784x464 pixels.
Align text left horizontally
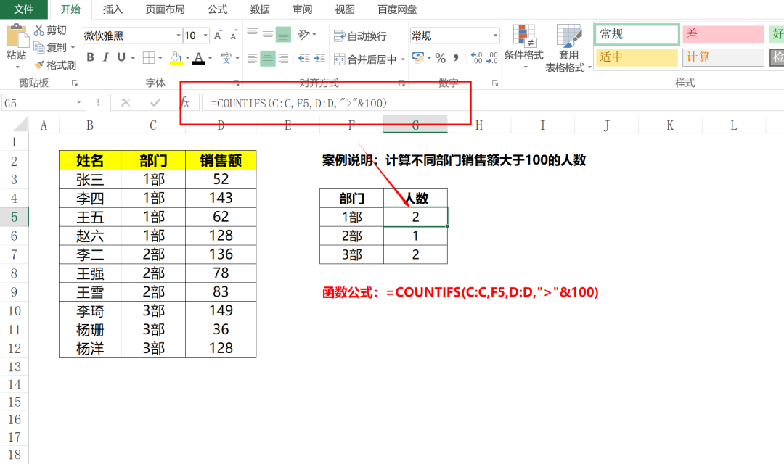click(x=253, y=59)
